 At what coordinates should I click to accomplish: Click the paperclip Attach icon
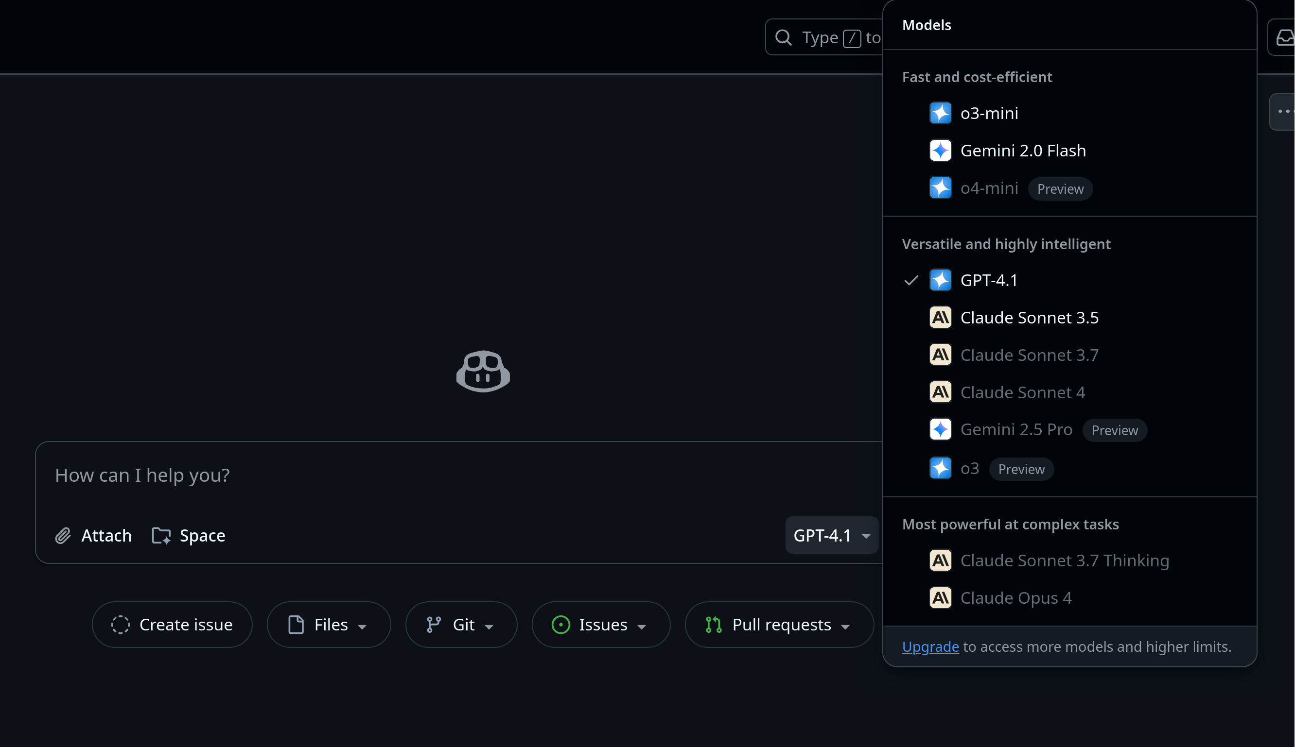(63, 536)
